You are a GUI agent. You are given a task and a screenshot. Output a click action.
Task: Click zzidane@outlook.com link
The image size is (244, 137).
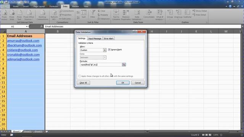pyautogui.click(x=22, y=50)
